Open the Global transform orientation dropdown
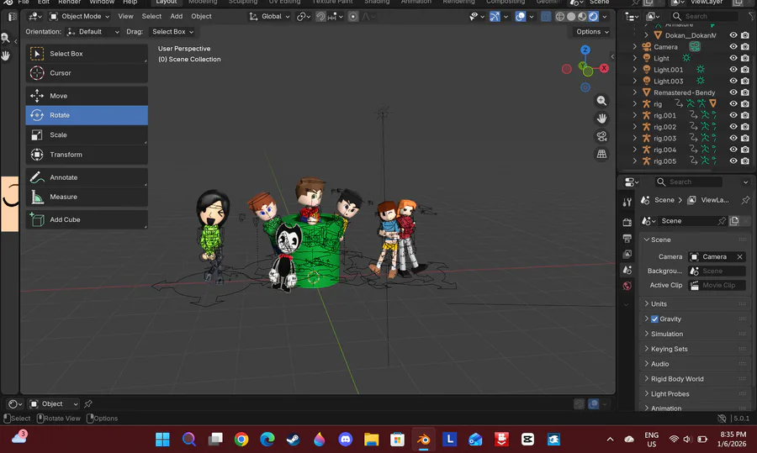The image size is (757, 453). (269, 17)
